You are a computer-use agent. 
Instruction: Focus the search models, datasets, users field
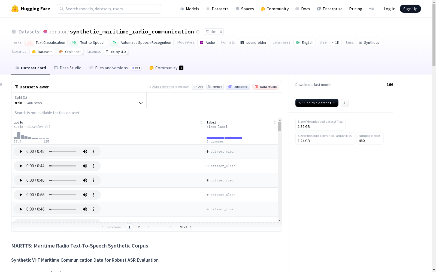tap(109, 9)
